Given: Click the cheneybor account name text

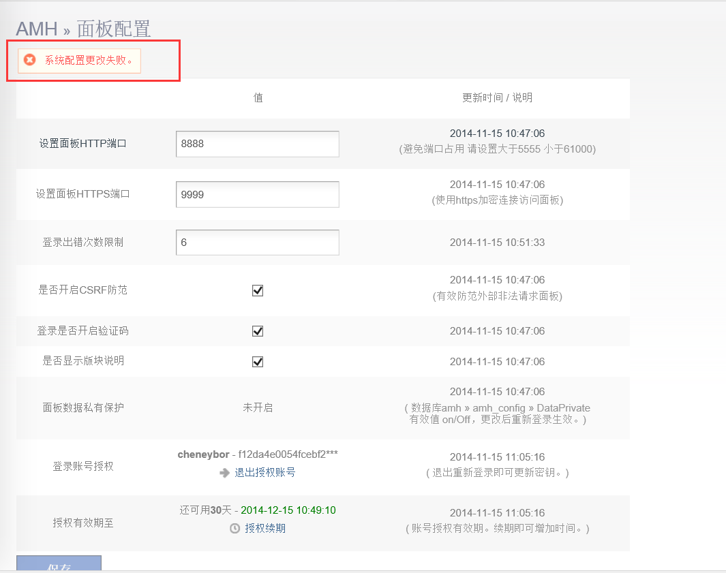Looking at the screenshot, I should point(203,454).
